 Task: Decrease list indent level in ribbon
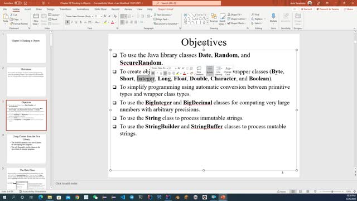(138, 16)
